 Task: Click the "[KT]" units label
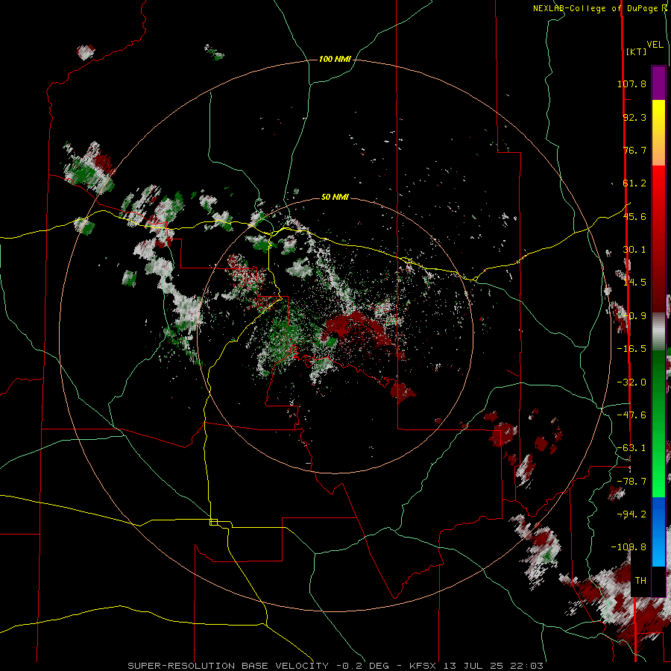(636, 51)
